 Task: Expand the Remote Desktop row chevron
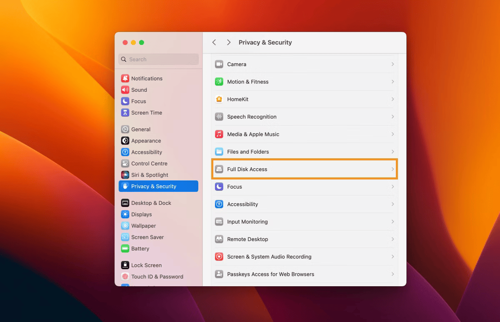[x=392, y=239]
